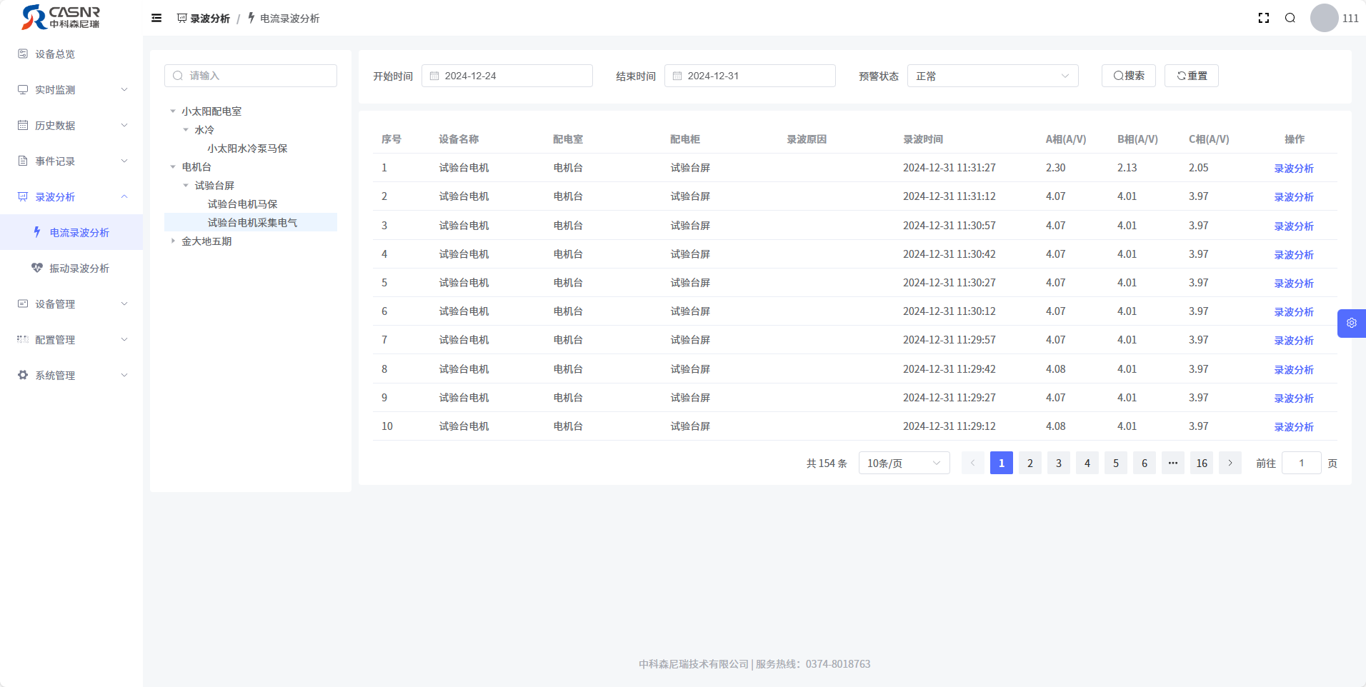The height and width of the screenshot is (687, 1366).
Task: Expand 系统管理 menu chevron
Action: pos(124,375)
